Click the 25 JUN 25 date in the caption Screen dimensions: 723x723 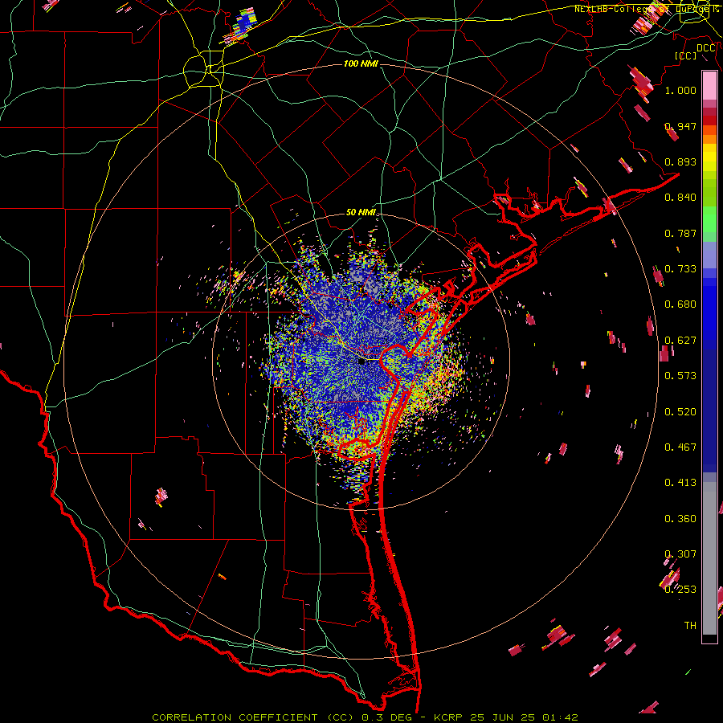pos(503,717)
